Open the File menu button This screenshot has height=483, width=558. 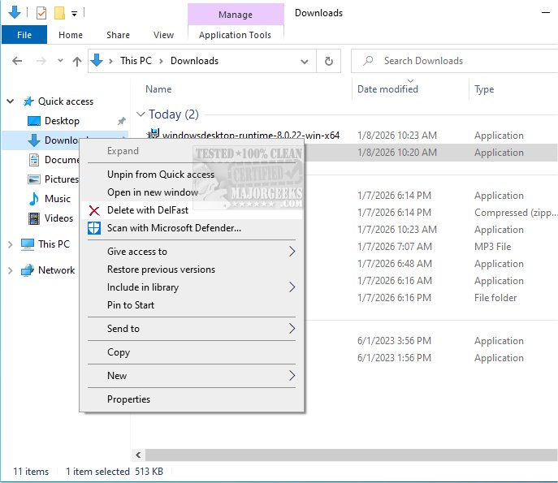[24, 35]
